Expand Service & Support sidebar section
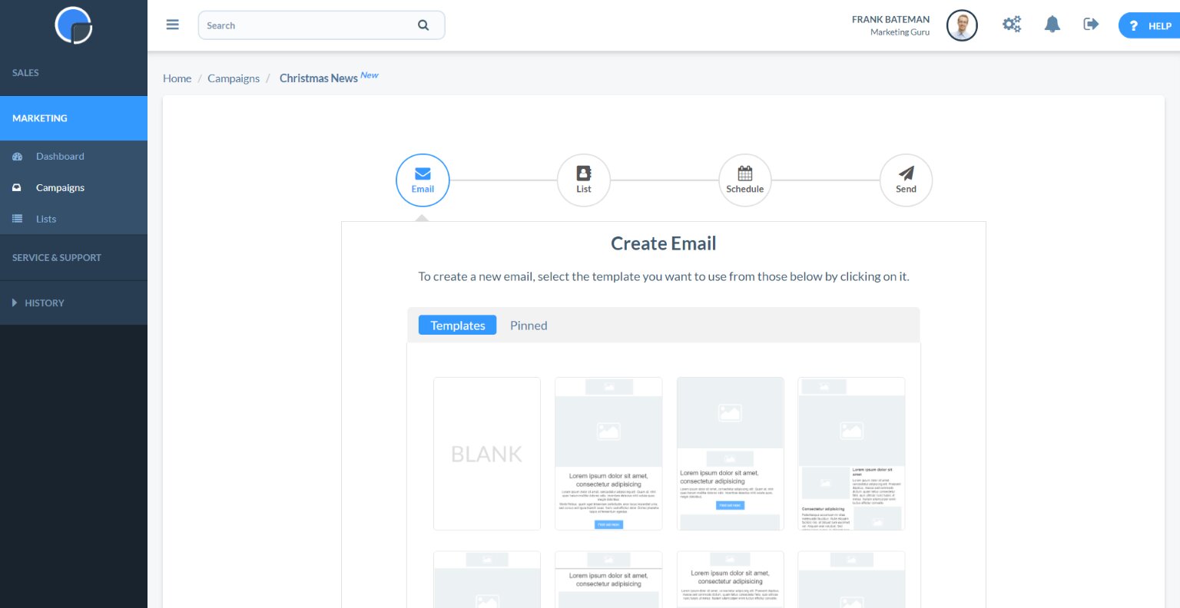The image size is (1180, 608). pos(57,258)
